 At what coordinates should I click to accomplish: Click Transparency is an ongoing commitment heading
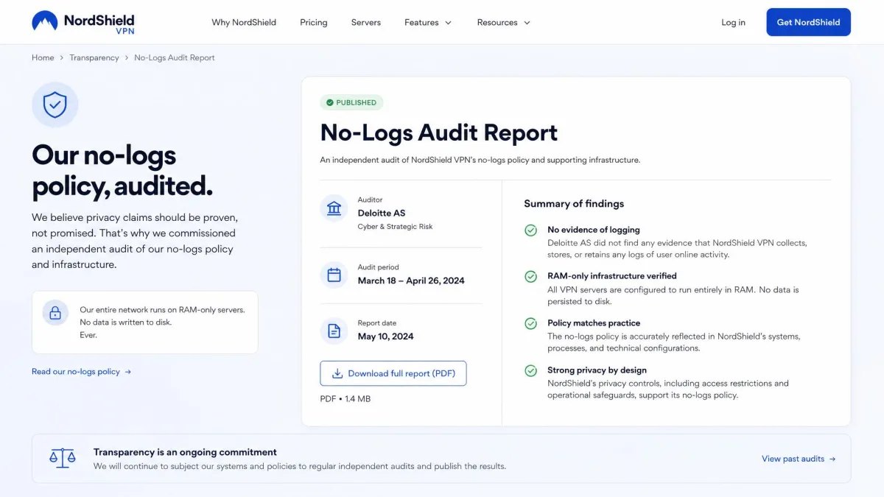(x=185, y=452)
